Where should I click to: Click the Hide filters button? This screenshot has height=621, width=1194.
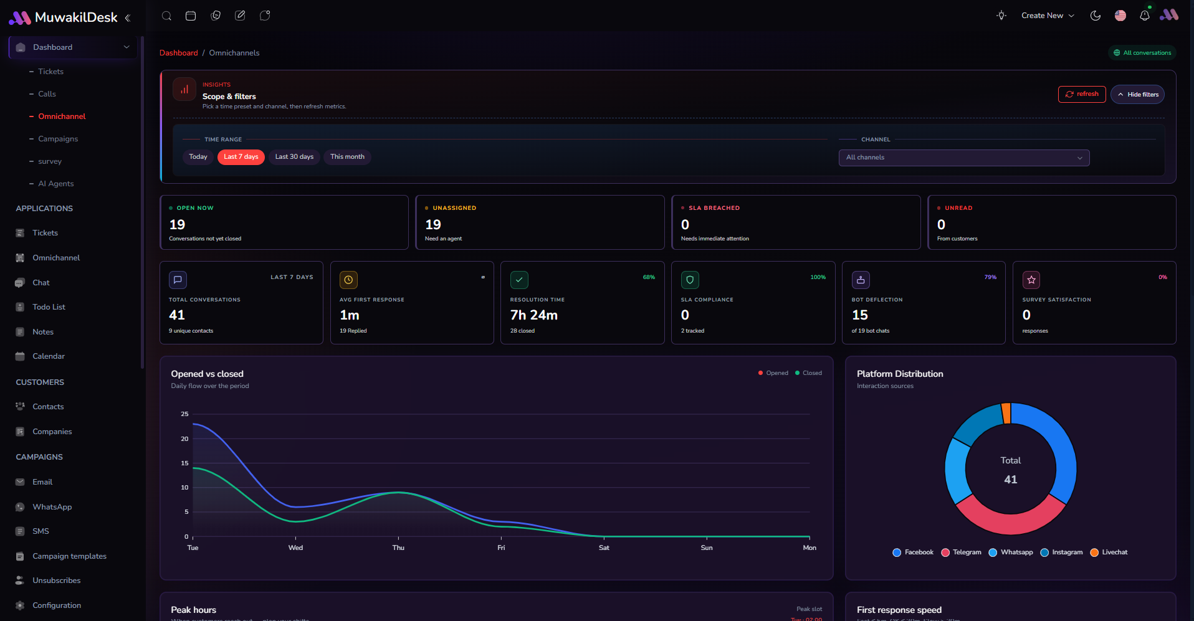click(x=1137, y=94)
